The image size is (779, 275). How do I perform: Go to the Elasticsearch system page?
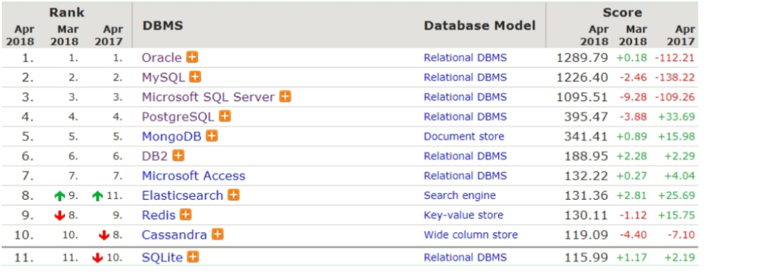click(x=182, y=196)
